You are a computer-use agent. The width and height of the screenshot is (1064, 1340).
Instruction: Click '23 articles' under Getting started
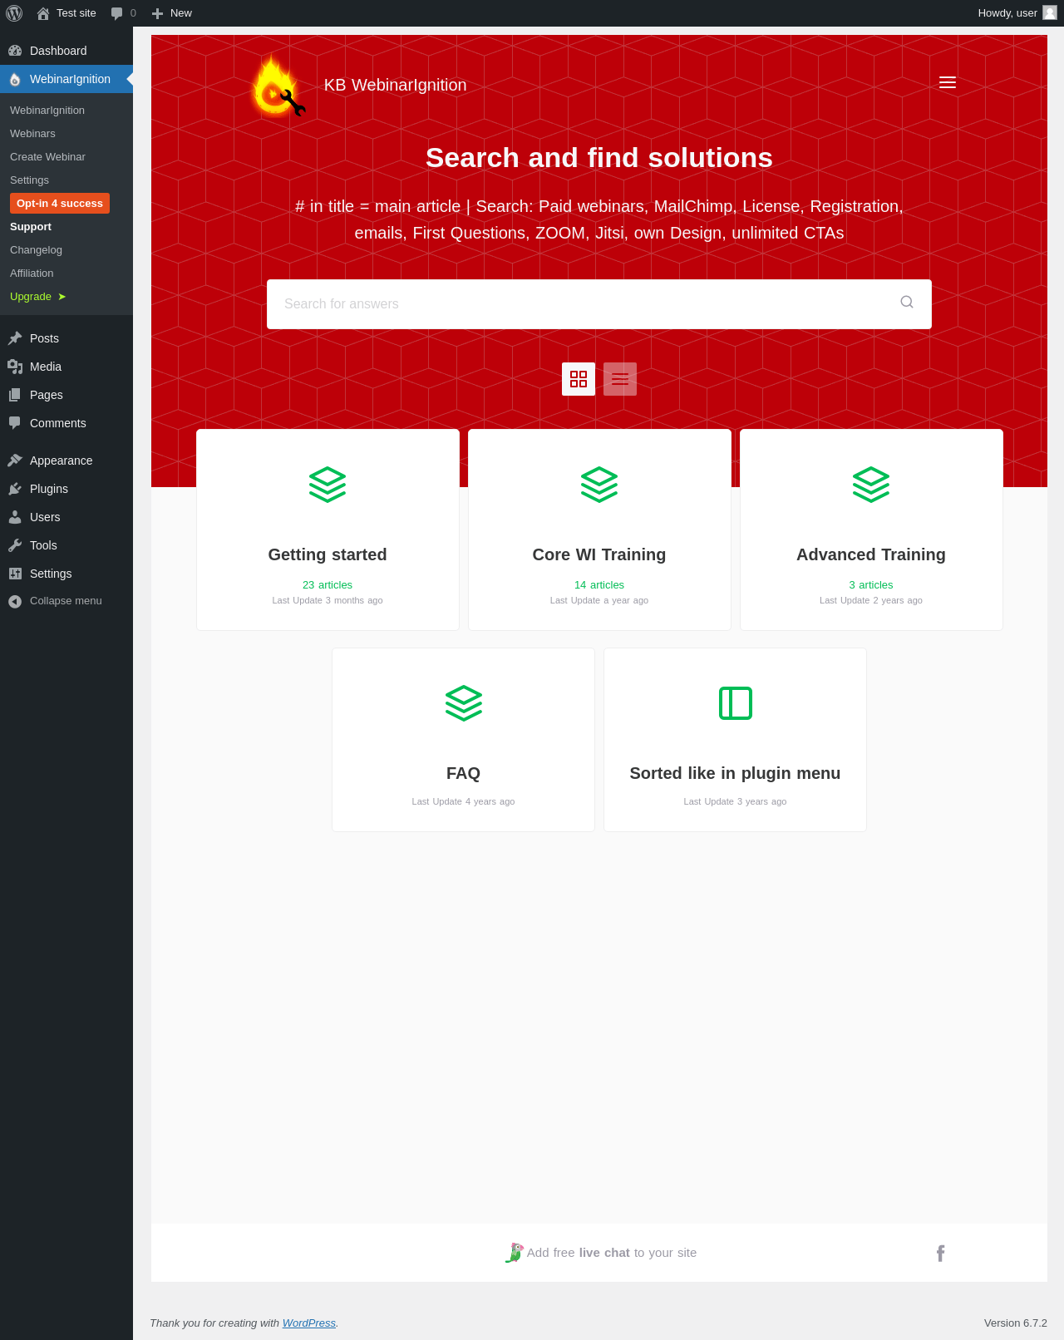(328, 585)
